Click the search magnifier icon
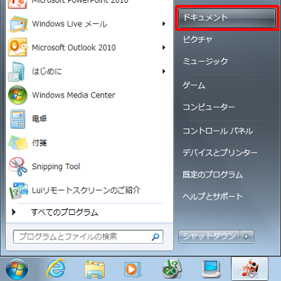The width and height of the screenshot is (281, 281). (x=155, y=237)
